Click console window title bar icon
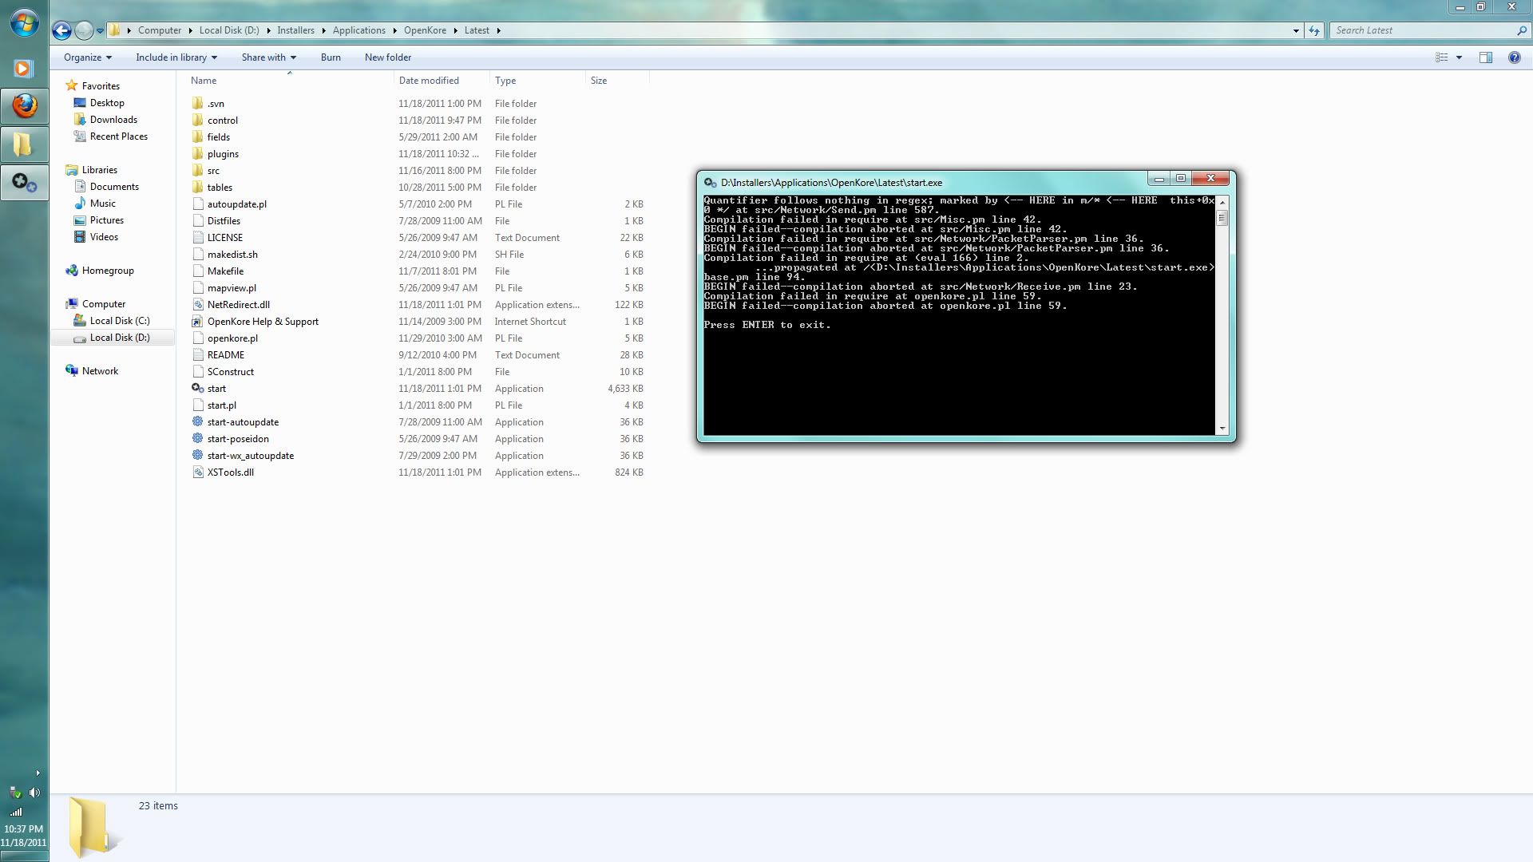The width and height of the screenshot is (1533, 862). (710, 183)
